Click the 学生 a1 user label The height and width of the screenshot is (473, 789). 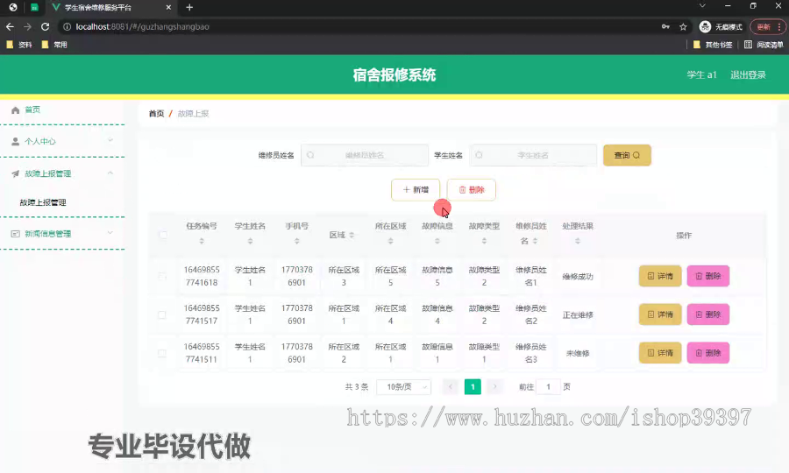click(x=701, y=75)
